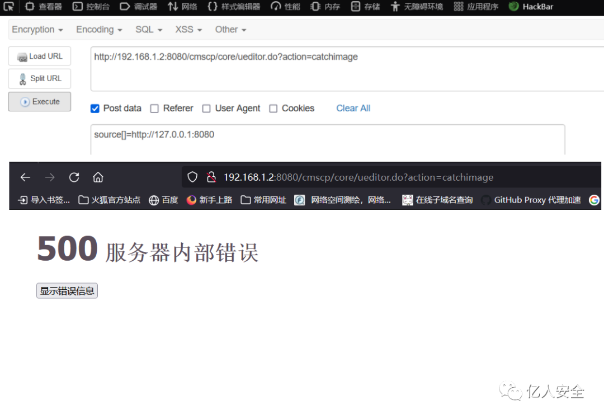This screenshot has height=418, width=604.
Task: Open the Encryption dropdown
Action: 37,29
